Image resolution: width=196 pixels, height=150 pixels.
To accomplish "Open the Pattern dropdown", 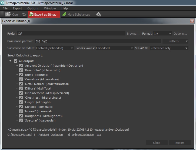I will pyautogui.click(x=175, y=41).
